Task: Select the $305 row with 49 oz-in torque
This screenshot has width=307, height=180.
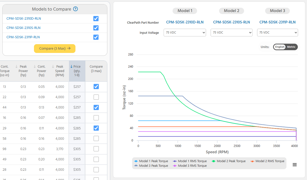Action: 39,159
